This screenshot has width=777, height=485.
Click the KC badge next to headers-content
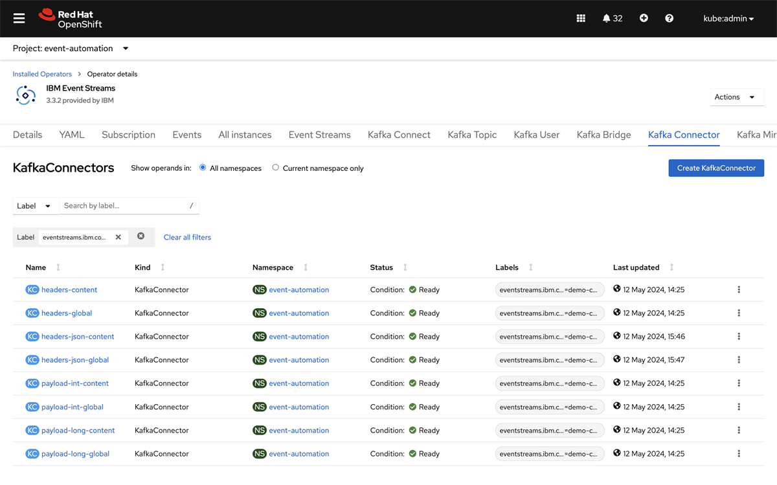pyautogui.click(x=32, y=289)
